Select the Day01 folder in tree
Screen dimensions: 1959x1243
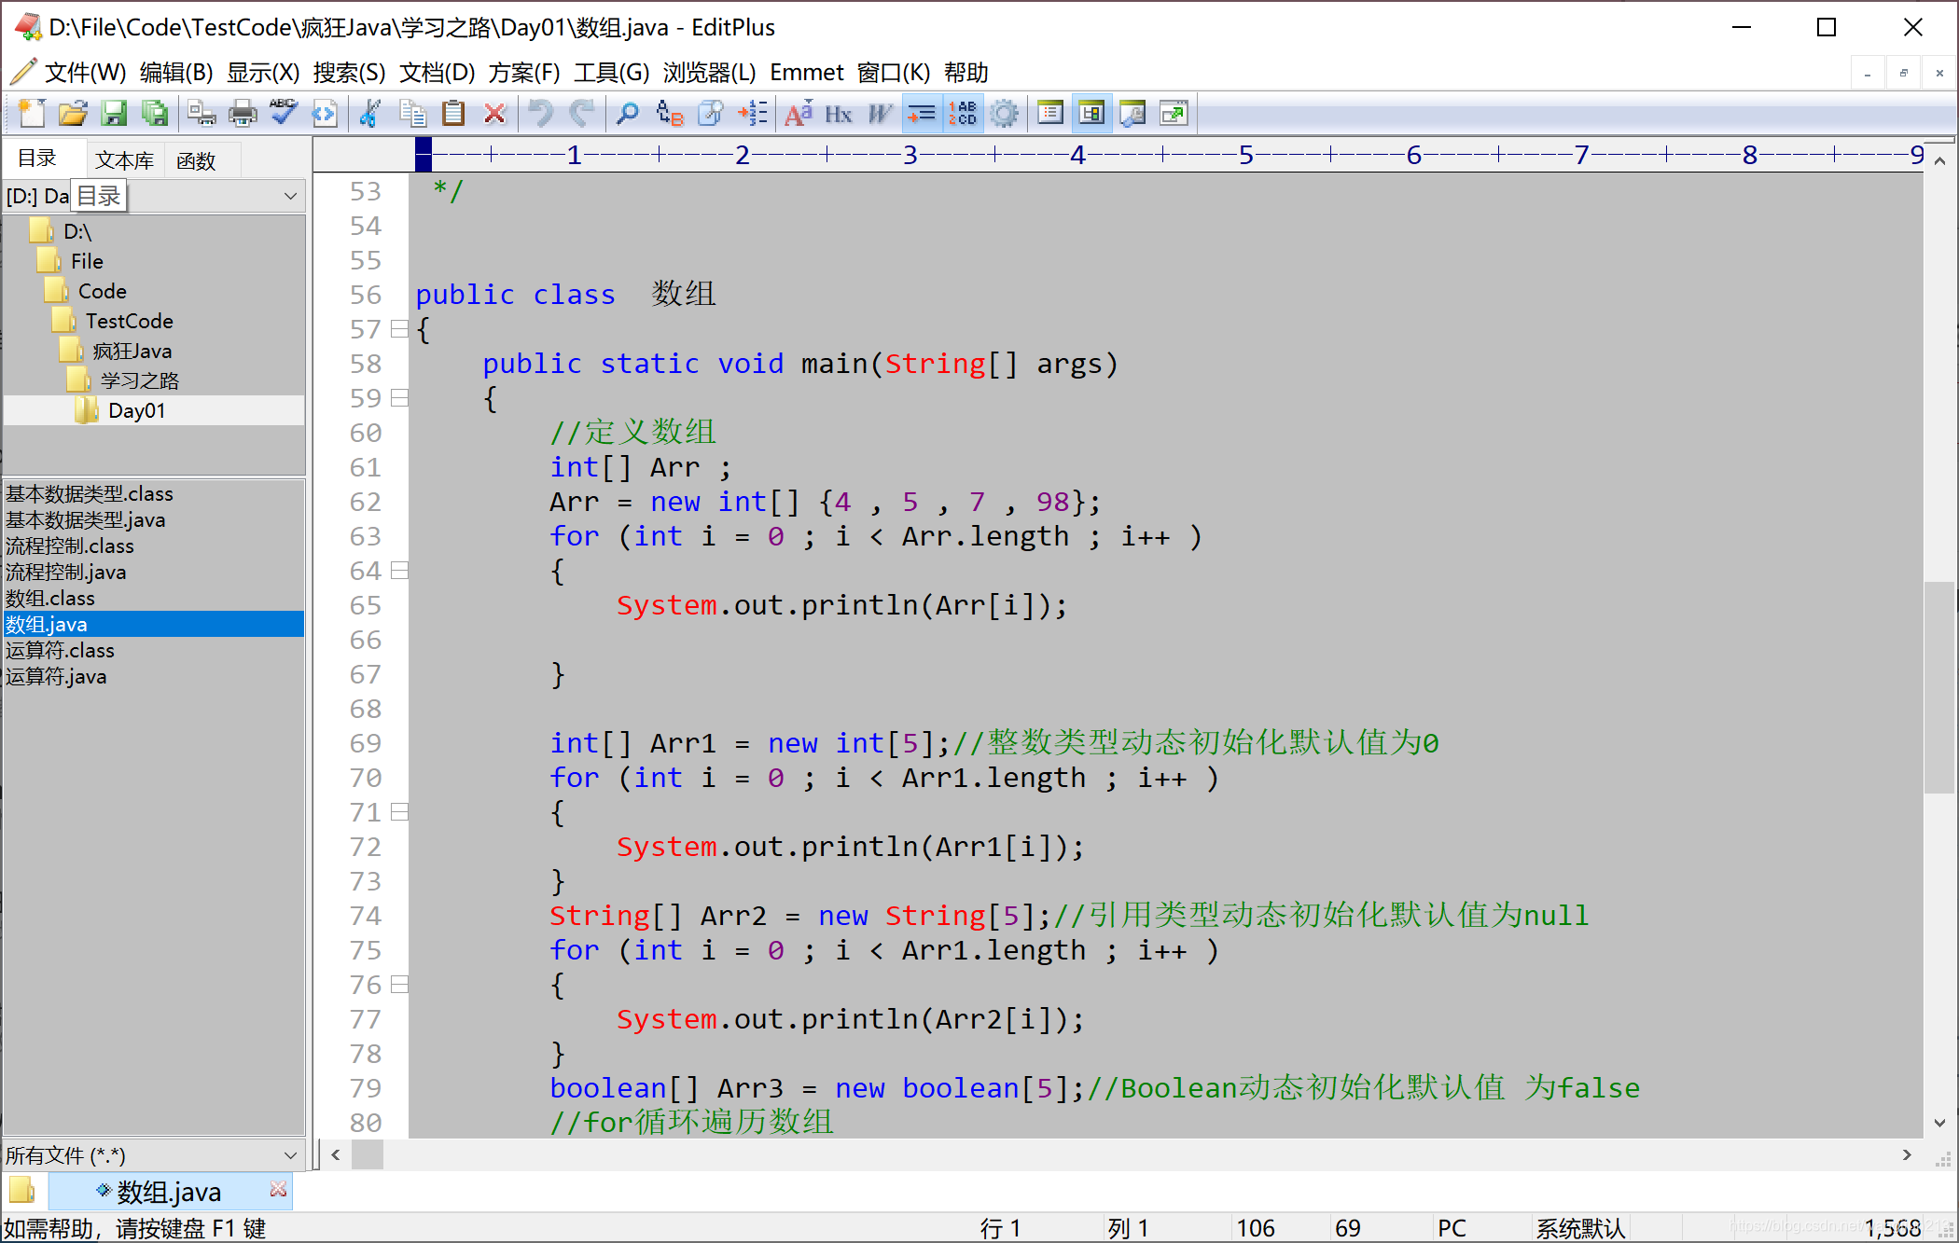pyautogui.click(x=136, y=410)
